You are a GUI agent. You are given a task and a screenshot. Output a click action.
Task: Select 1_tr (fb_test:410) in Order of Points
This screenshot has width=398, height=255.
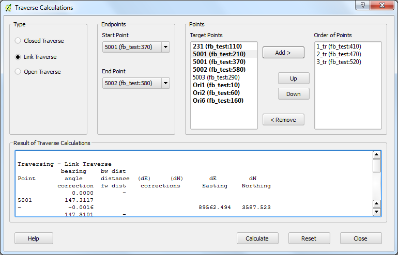[339, 46]
